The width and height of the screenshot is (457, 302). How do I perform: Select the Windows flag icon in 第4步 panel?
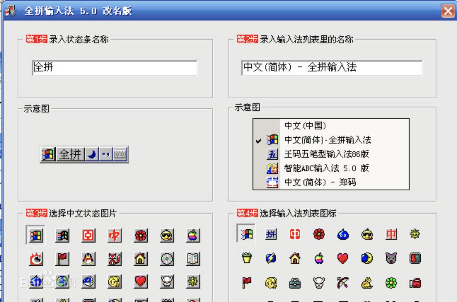[x=246, y=234]
